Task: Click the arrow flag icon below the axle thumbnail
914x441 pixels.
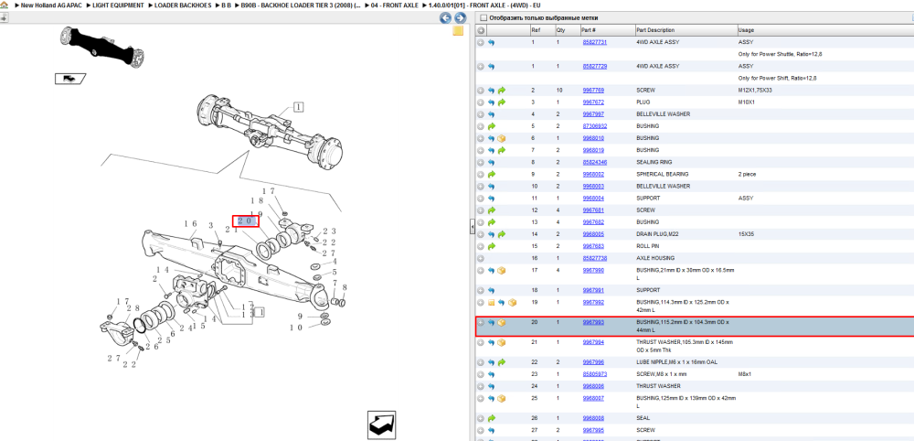Action: (x=70, y=78)
